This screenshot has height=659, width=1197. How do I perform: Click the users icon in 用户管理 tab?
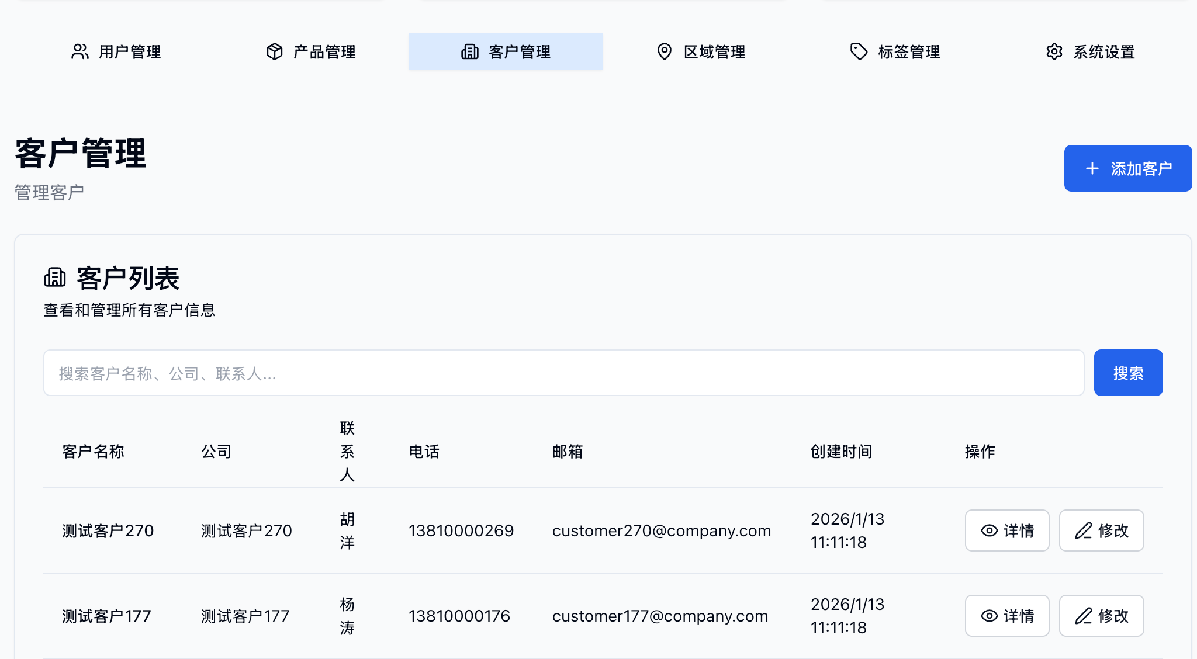[80, 51]
